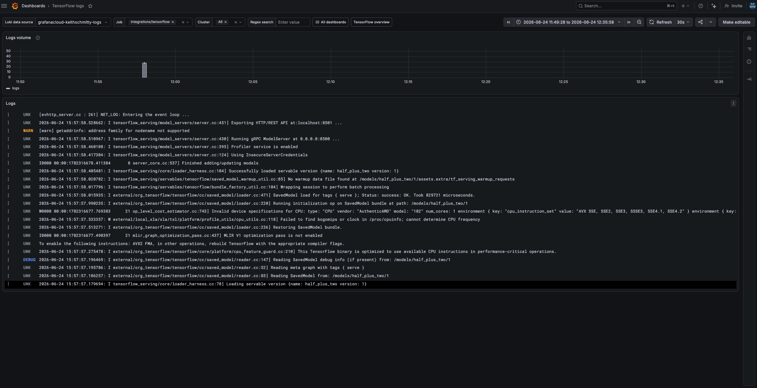This screenshot has width=757, height=388.
Task: Open the TensorFlow overview dashboard link
Action: [x=372, y=22]
